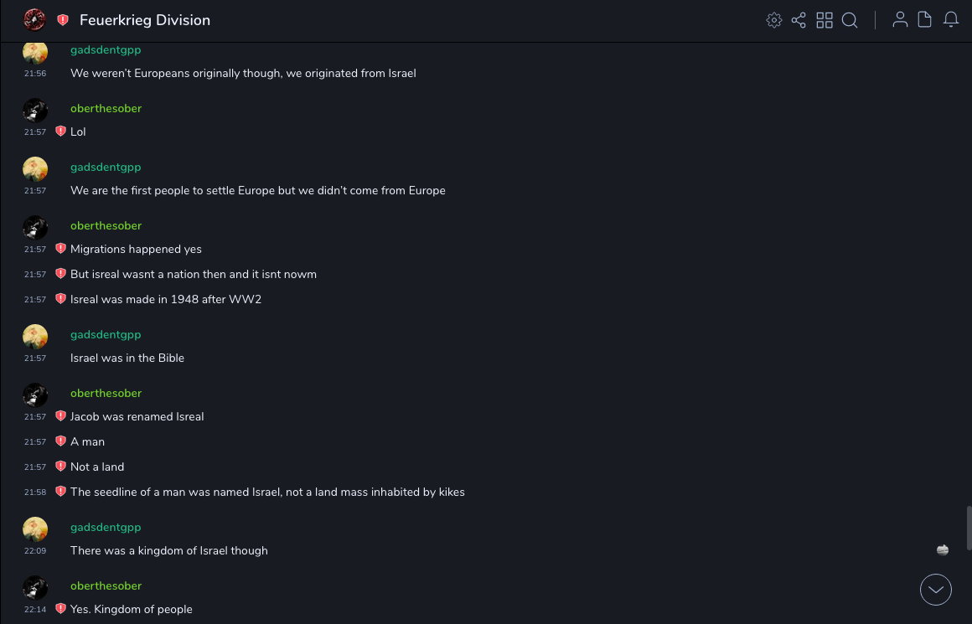Click the red alert shield next to the channel title
This screenshot has height=624, width=972.
pyautogui.click(x=63, y=20)
